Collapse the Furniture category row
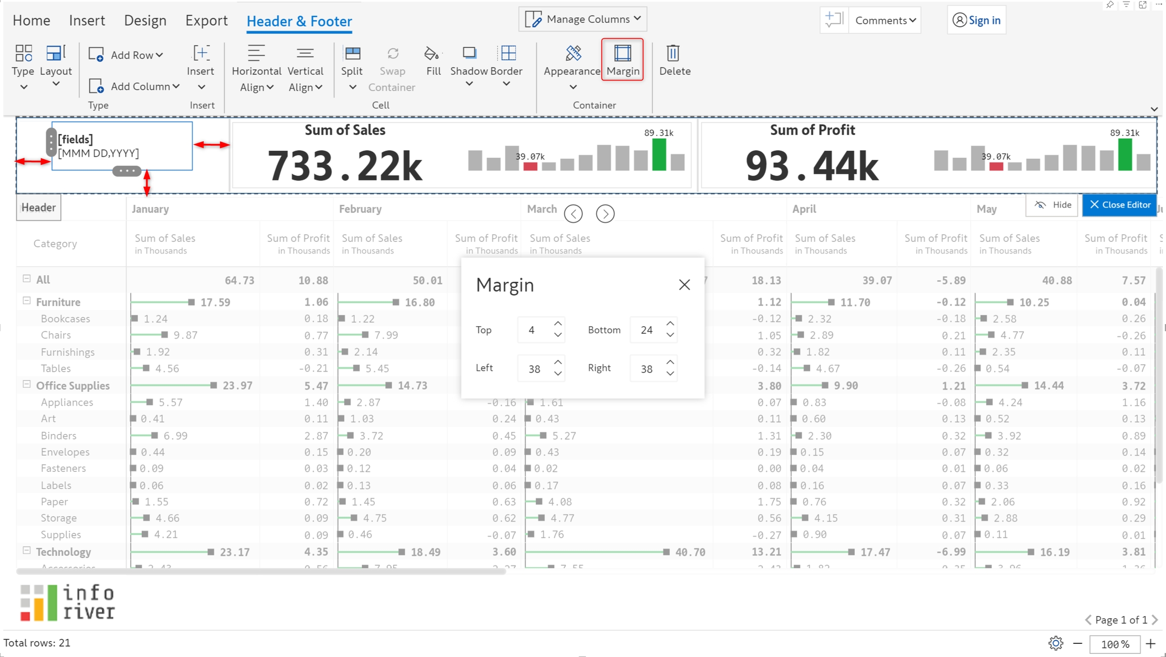The width and height of the screenshot is (1166, 657). 27,301
